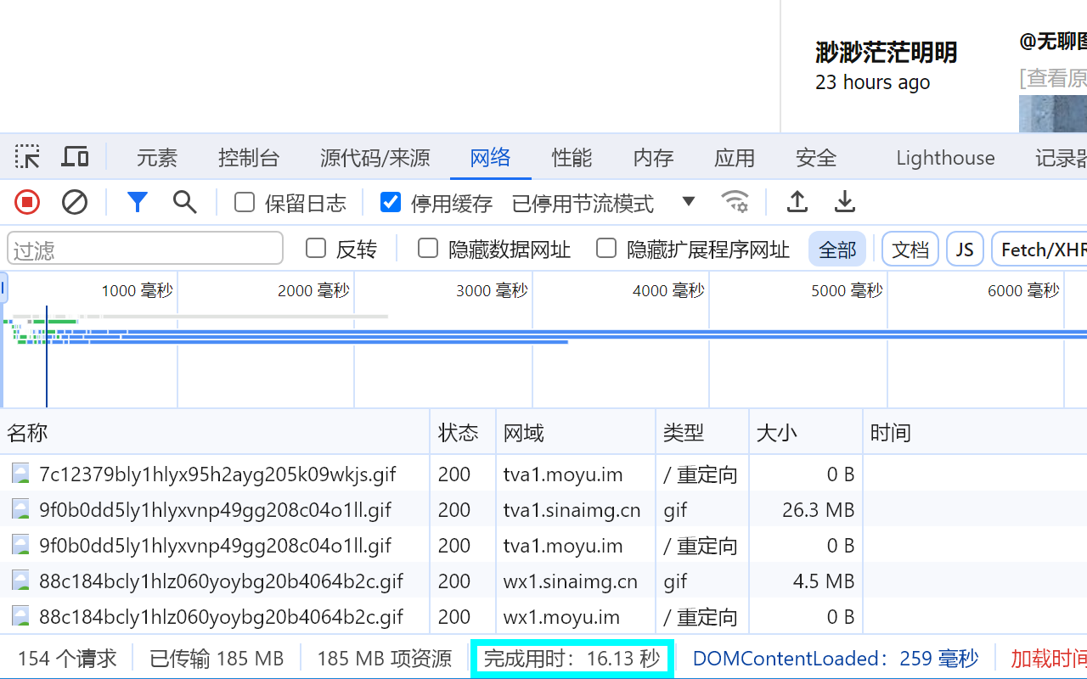This screenshot has height=679, width=1087.
Task: Stop network recording with the red record icon
Action: 26,202
